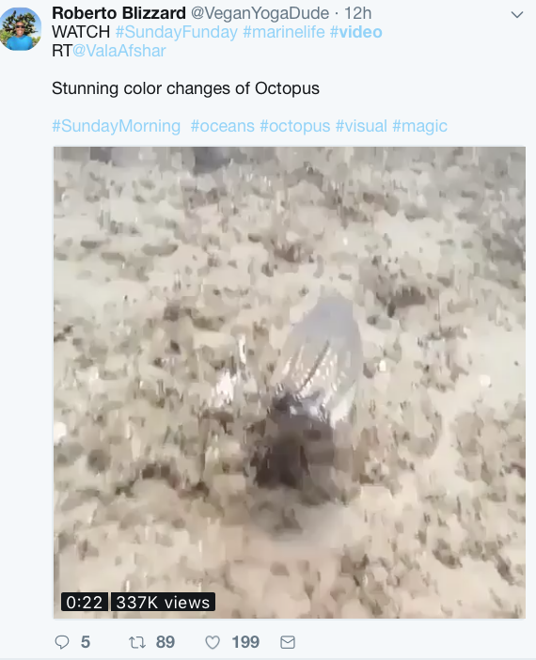Open Roberto Blizzard's profile avatar
This screenshot has width=536, height=660.
[x=21, y=29]
